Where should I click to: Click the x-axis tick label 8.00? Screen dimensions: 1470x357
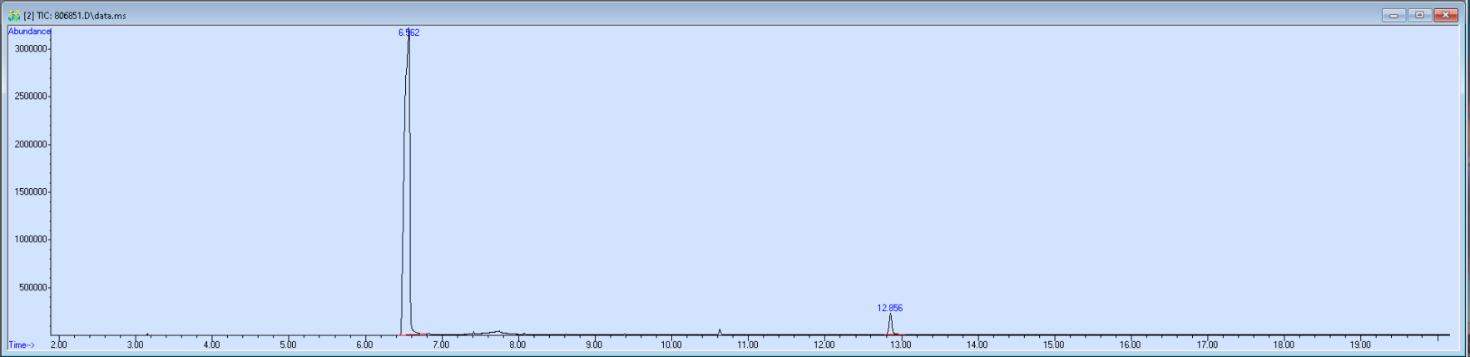pyautogui.click(x=517, y=345)
